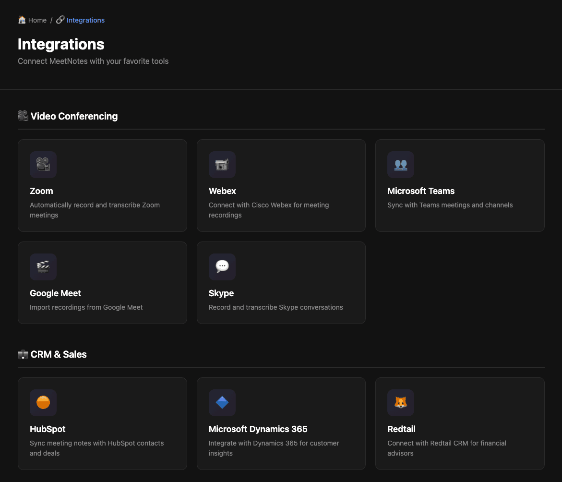
Task: Click the Video Conferencing section camera icon
Action: [x=23, y=116]
